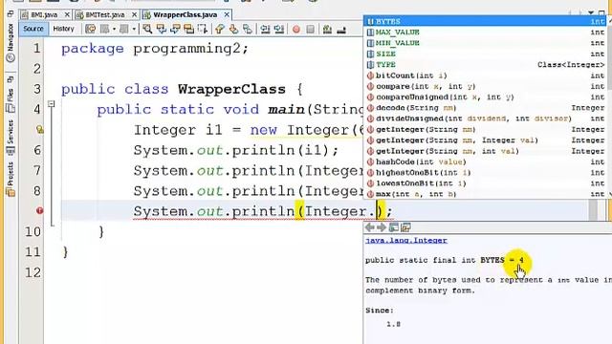Click the package programming2 line
Screen dimensions: 612x344
(x=155, y=49)
